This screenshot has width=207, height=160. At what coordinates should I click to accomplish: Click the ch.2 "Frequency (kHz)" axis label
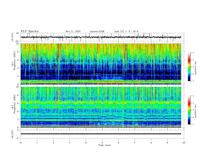pyautogui.click(x=15, y=104)
